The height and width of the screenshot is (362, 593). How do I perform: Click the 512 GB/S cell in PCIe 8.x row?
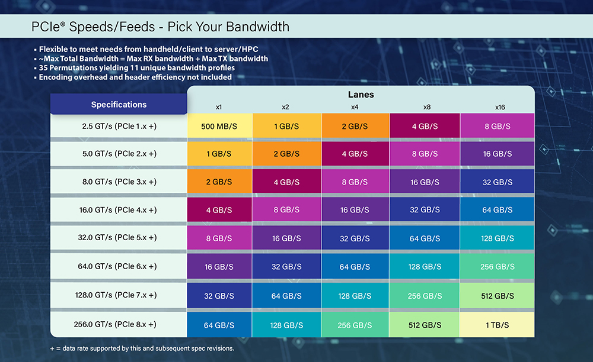425,325
